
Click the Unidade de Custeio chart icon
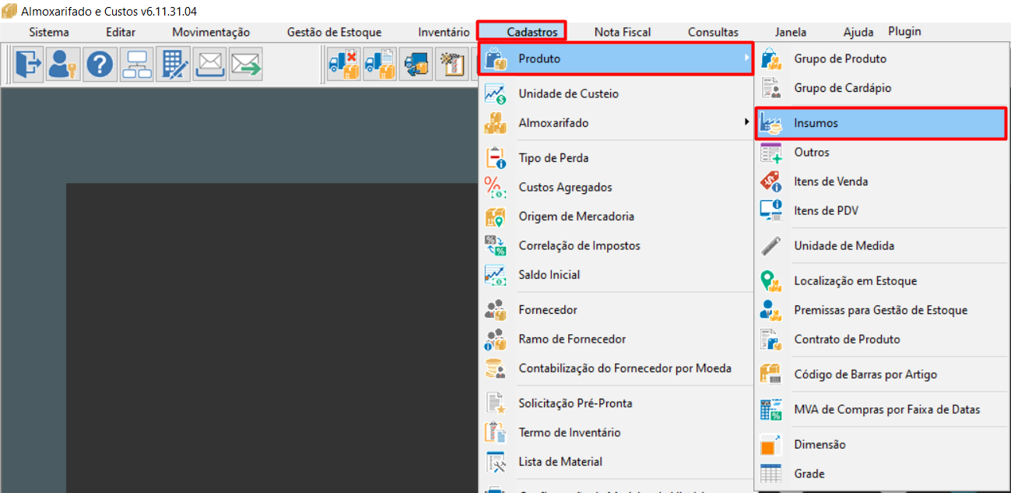pyautogui.click(x=496, y=93)
